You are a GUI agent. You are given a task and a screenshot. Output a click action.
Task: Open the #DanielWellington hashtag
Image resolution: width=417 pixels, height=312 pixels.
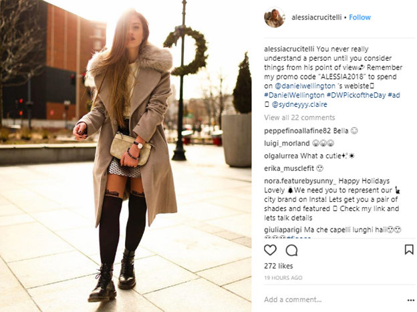(x=294, y=96)
